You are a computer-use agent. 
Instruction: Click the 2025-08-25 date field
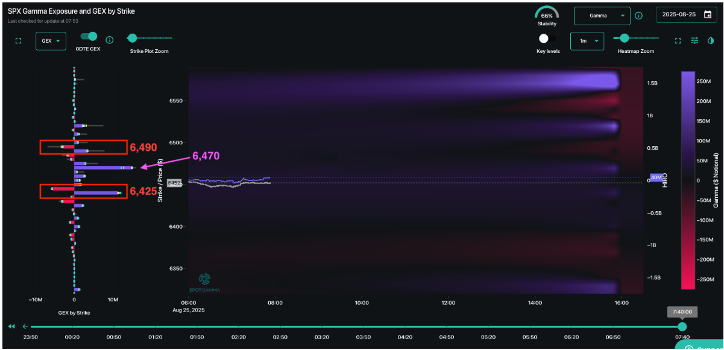click(x=687, y=14)
